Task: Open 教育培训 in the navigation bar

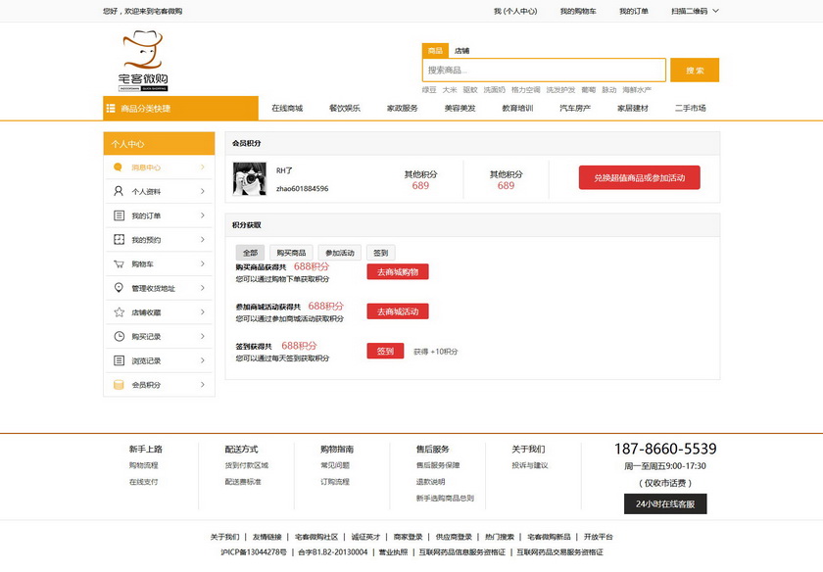Action: [x=517, y=108]
